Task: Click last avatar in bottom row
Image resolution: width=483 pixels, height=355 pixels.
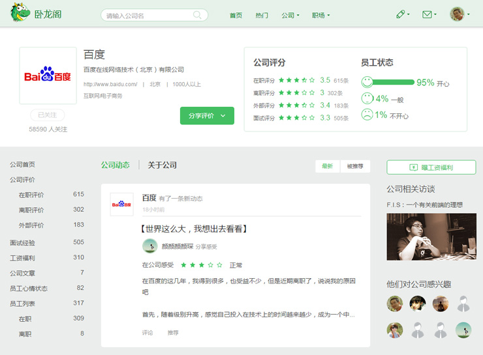Action: pos(463,330)
